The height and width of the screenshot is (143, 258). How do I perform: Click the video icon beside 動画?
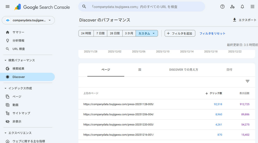(x=7, y=105)
